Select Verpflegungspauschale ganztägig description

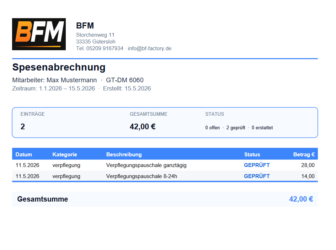coord(146,165)
